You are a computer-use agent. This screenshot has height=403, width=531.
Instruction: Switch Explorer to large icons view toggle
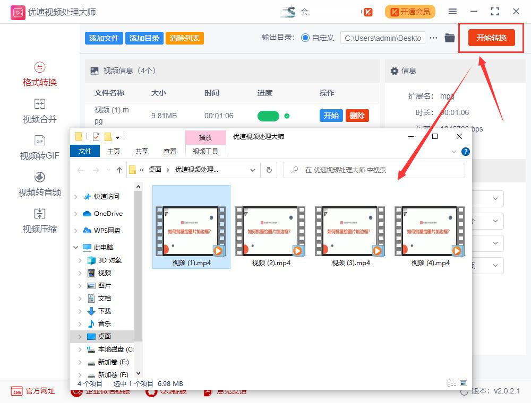(464, 383)
